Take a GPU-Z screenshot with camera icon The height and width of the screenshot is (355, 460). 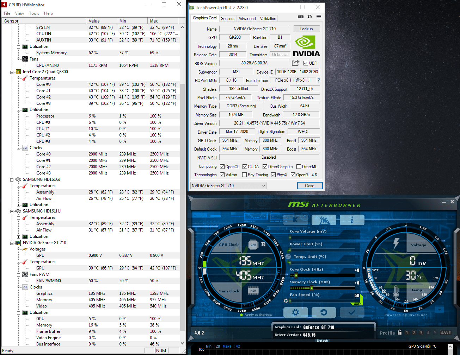coord(300,17)
